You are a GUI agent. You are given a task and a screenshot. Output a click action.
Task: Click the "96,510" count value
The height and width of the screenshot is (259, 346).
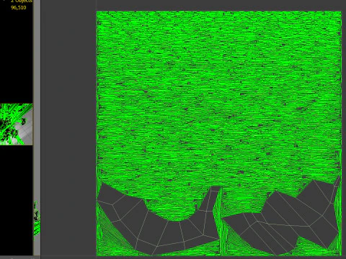[19, 7]
